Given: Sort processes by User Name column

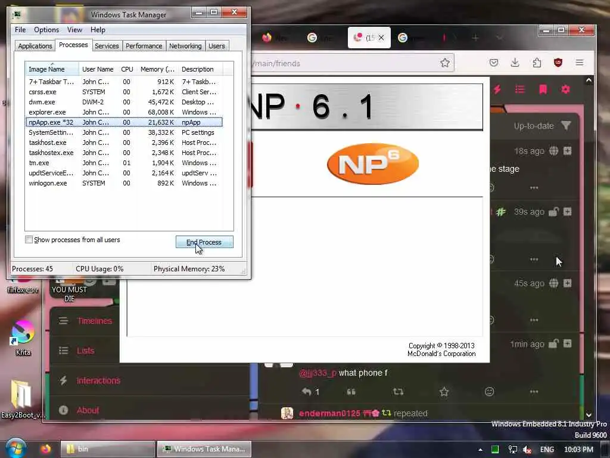Looking at the screenshot, I should [98, 69].
